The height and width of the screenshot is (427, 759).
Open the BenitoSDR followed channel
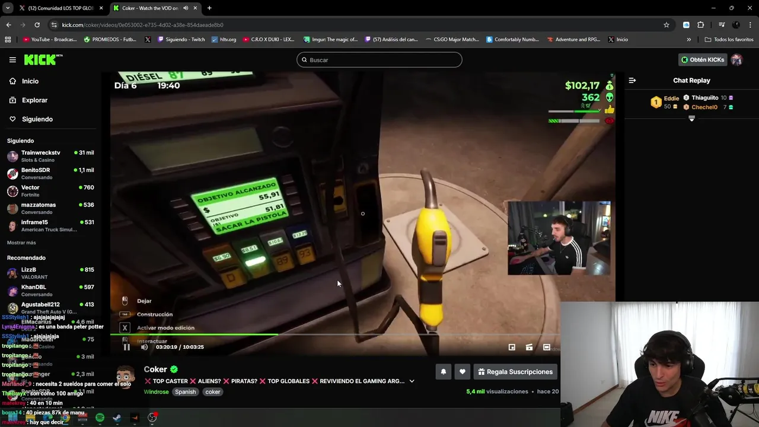coord(50,173)
